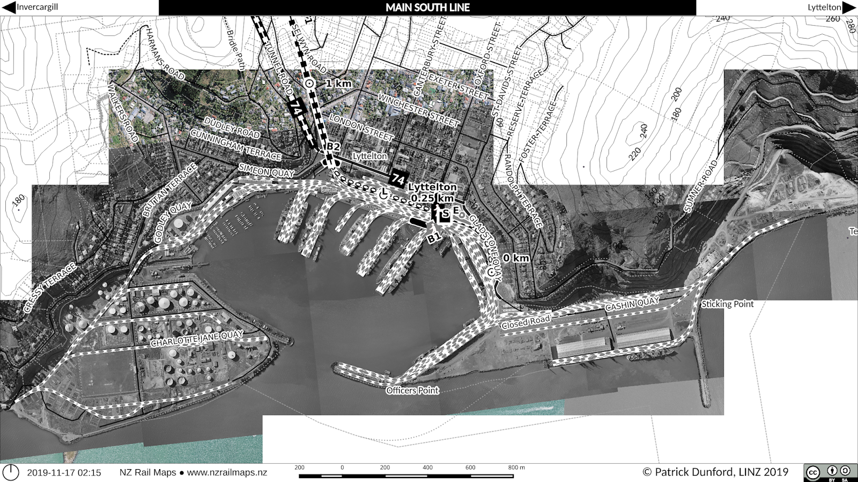The image size is (858, 482).
Task: Click the 0 km distance marker
Action: pos(515,258)
